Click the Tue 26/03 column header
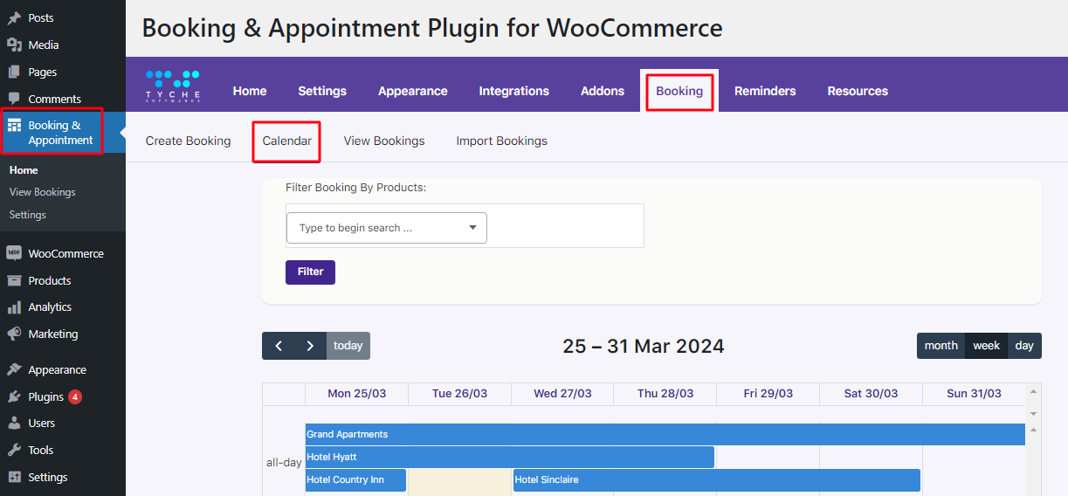1068x496 pixels. click(x=459, y=394)
